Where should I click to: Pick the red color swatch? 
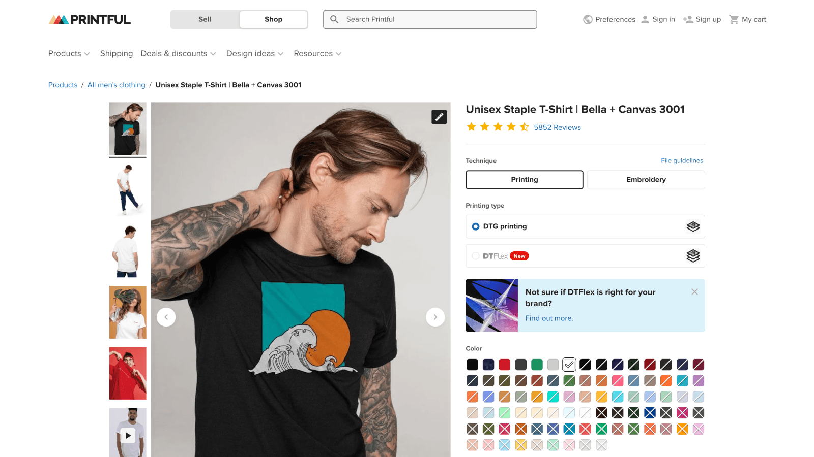point(504,365)
